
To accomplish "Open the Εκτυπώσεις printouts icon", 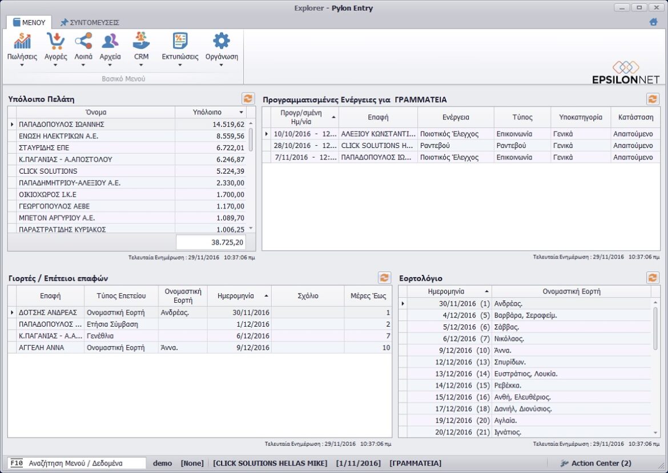I will tap(179, 41).
